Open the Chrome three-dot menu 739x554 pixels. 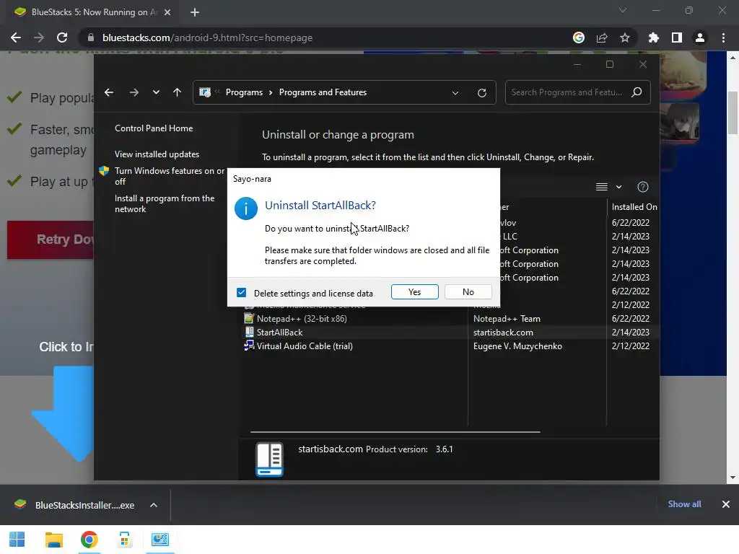coord(723,38)
